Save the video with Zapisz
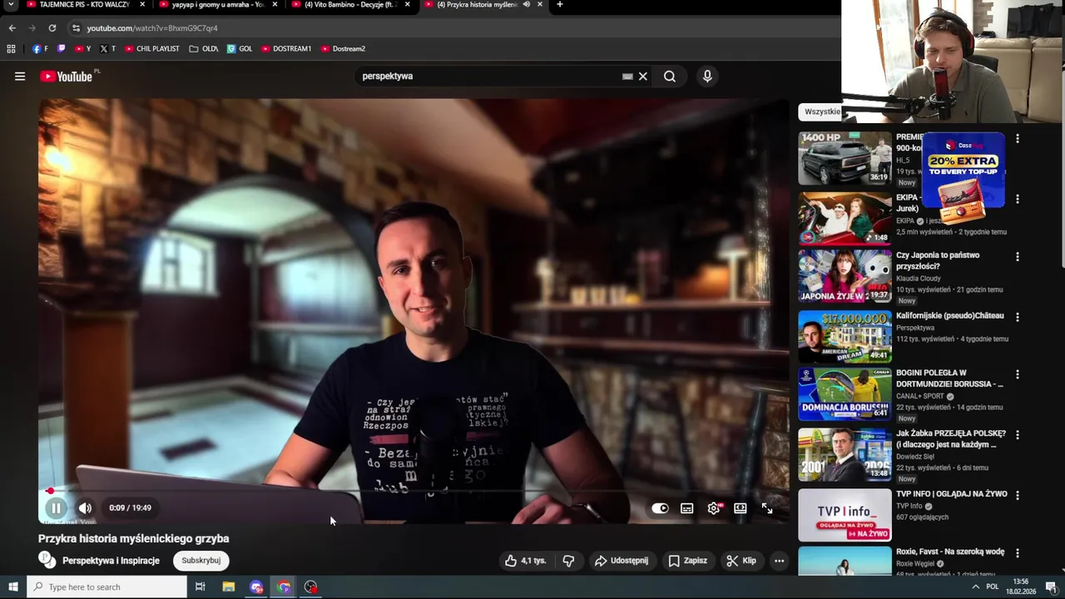The image size is (1065, 599). tap(688, 561)
